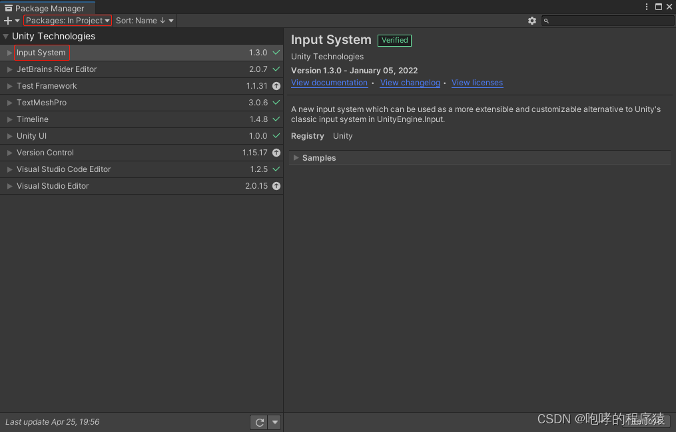
Task: Click version 2.0.15 in the list
Action: coord(256,186)
